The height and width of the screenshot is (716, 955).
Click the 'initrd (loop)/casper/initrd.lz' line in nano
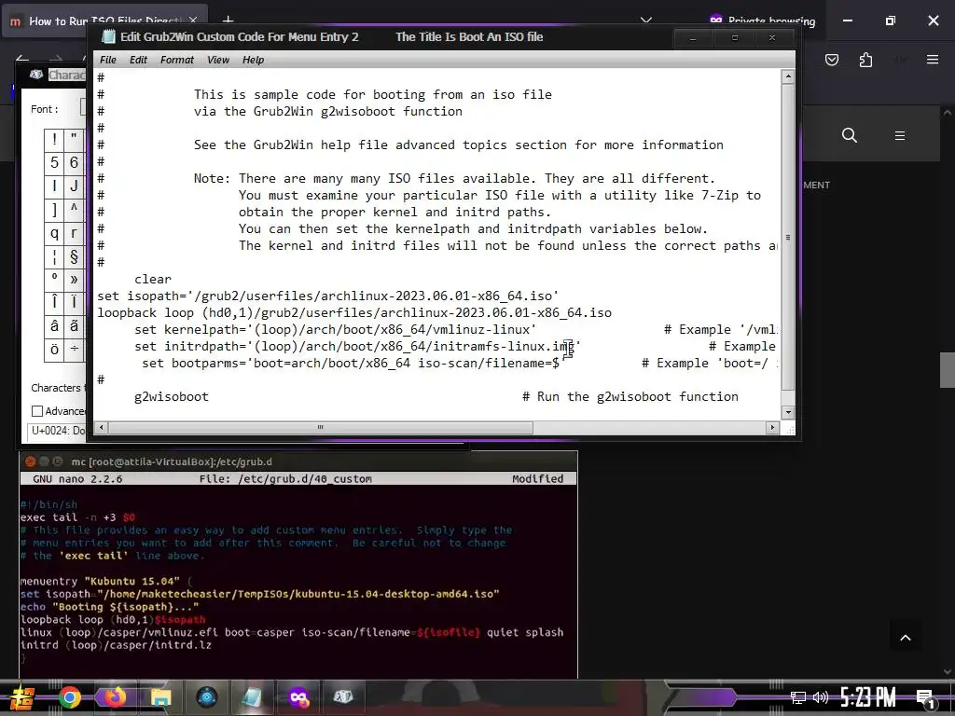116,645
